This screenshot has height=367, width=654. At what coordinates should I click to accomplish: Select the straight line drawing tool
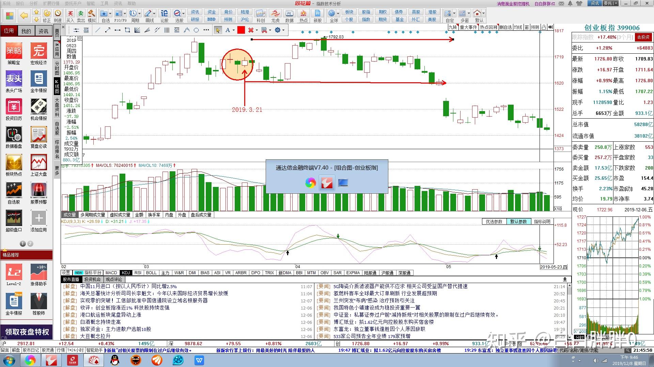tap(98, 30)
